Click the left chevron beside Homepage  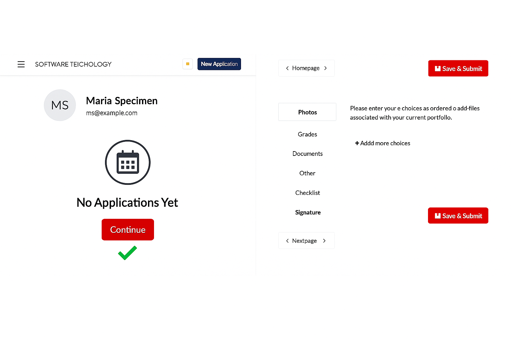tap(287, 68)
